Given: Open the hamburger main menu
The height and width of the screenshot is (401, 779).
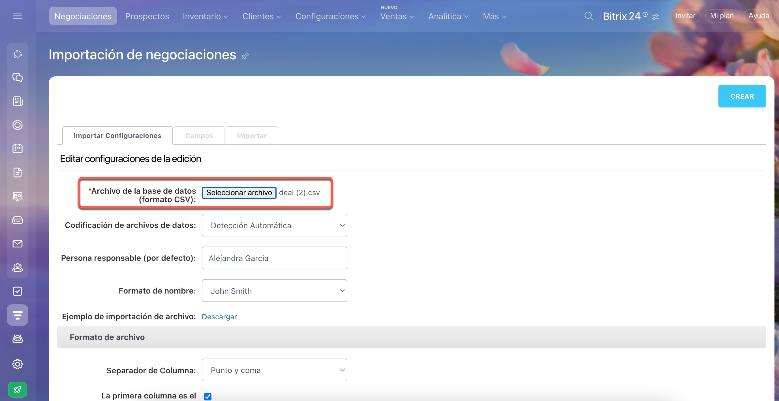Looking at the screenshot, I should (x=18, y=16).
